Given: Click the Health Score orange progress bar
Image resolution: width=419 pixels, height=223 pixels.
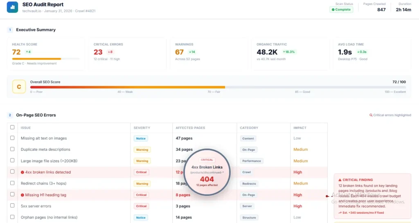Looking at the screenshot, I should click(46, 59).
